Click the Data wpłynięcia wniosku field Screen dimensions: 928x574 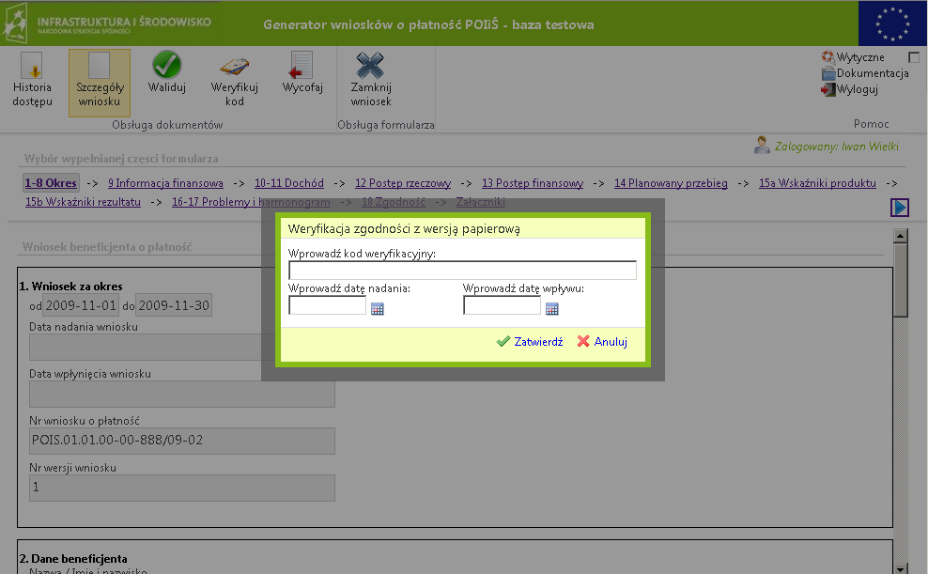[x=182, y=395]
